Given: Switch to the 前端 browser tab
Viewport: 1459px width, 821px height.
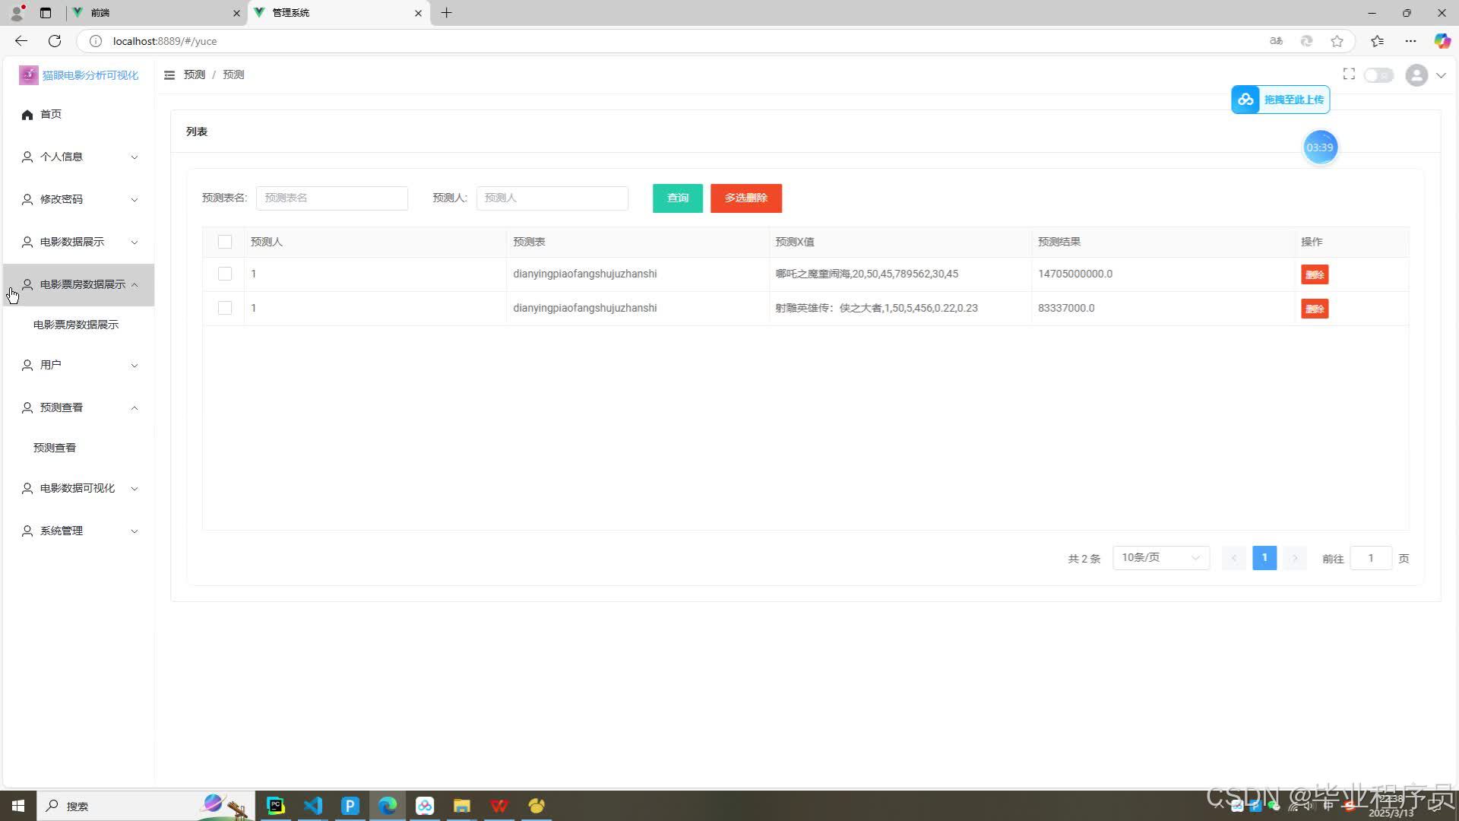Looking at the screenshot, I should pyautogui.click(x=152, y=13).
